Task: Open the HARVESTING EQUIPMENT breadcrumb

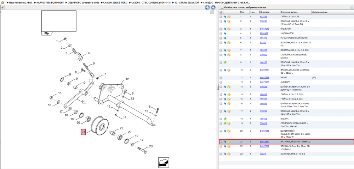Action: (x=50, y=2)
